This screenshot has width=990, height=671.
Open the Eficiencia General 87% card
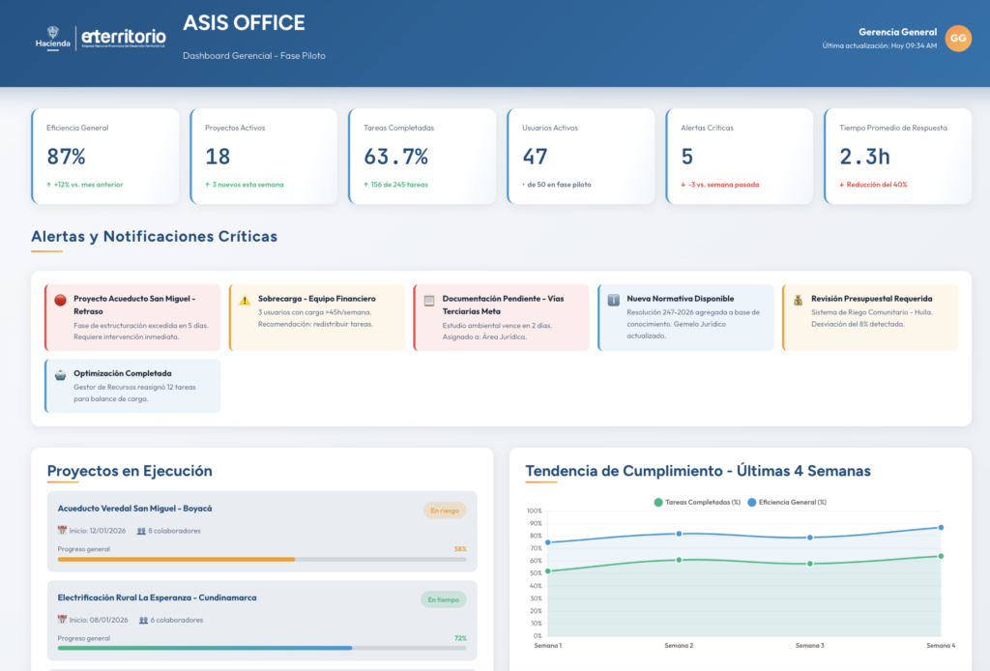(x=105, y=156)
